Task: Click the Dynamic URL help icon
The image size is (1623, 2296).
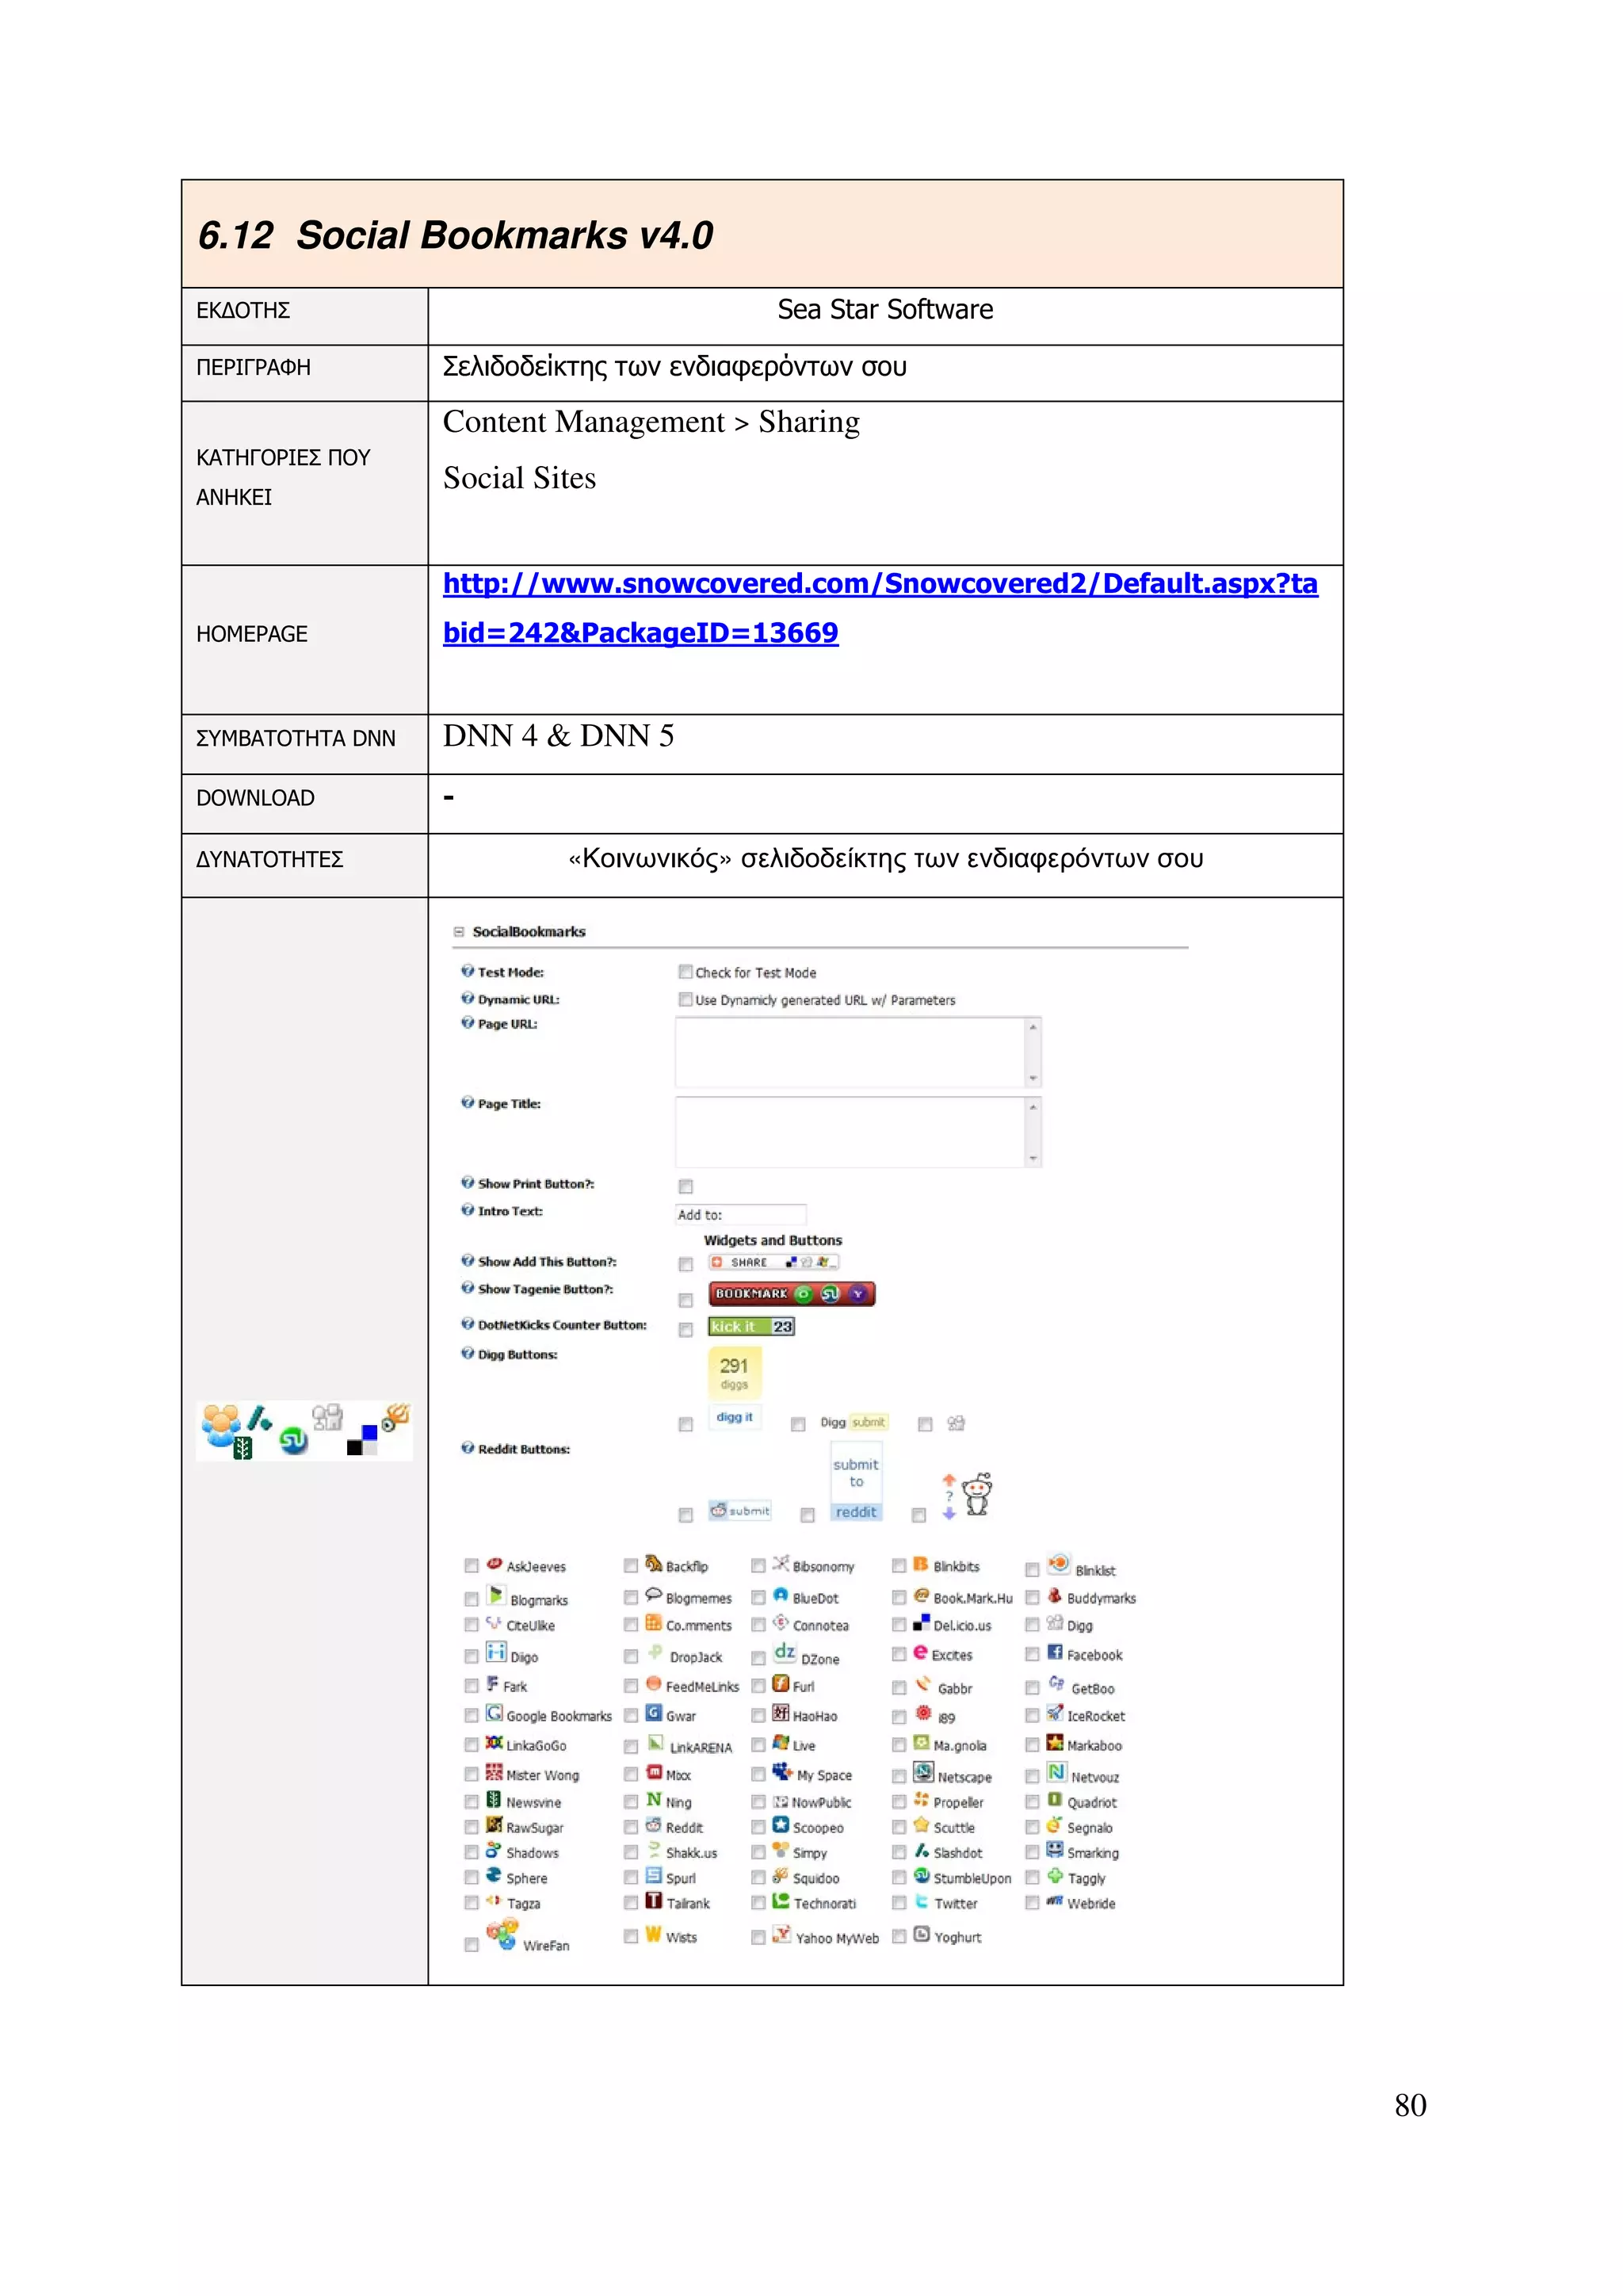Action: pos(467,998)
